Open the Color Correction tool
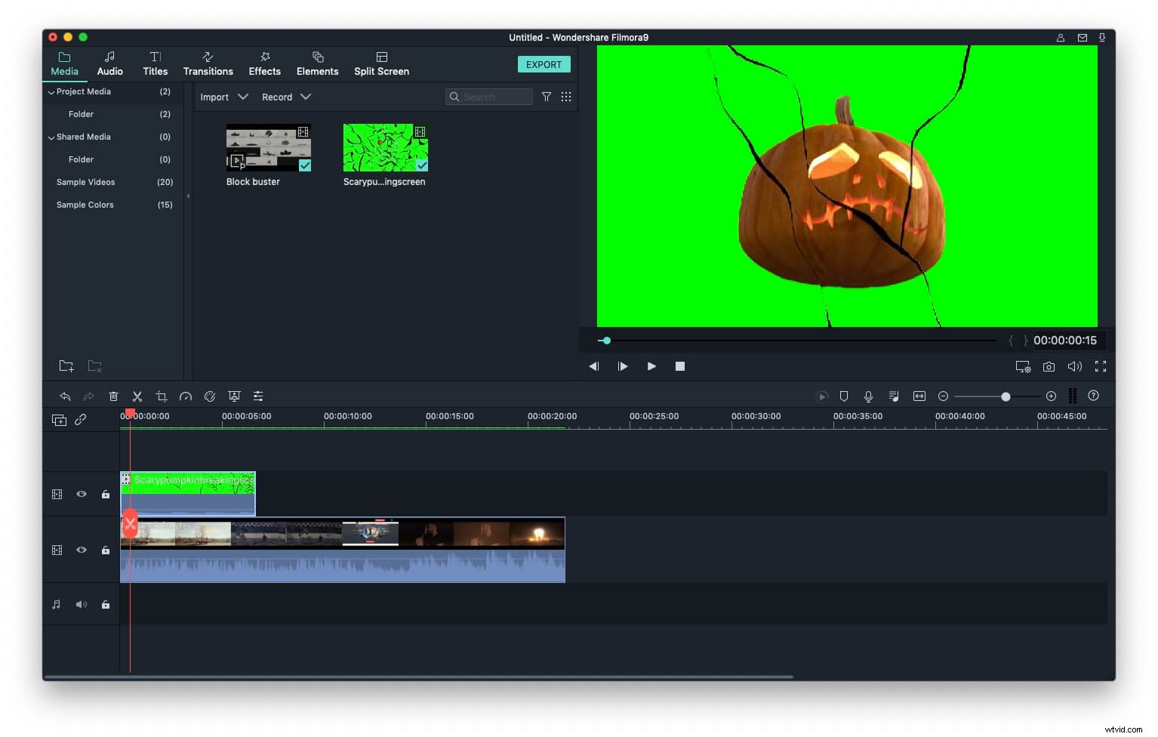 click(210, 396)
